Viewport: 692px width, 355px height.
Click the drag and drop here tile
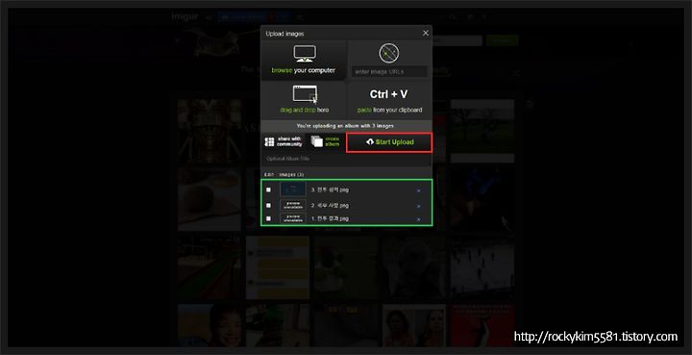(304, 100)
